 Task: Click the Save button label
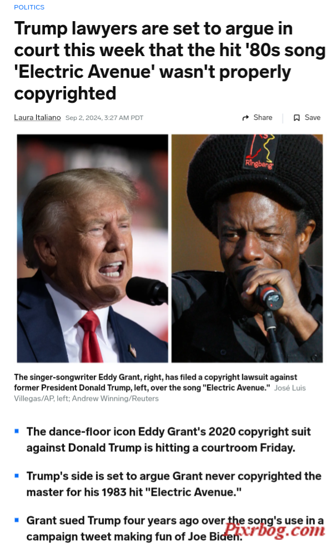click(312, 118)
